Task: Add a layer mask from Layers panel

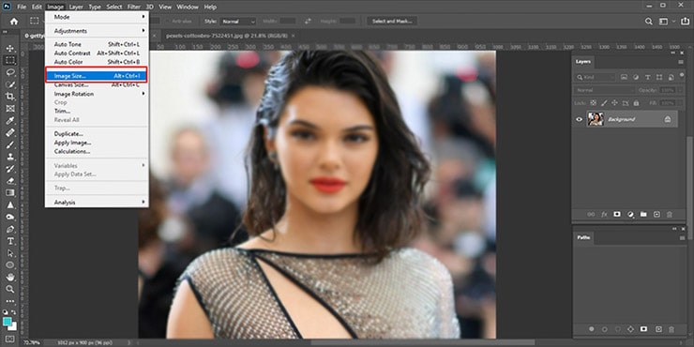Action: click(617, 214)
